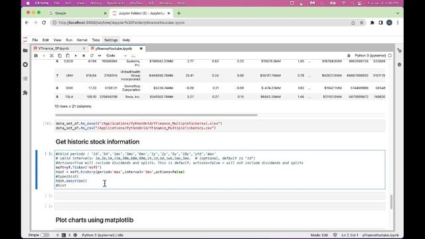The height and width of the screenshot is (239, 425).
Task: Open macOS Control Center icon
Action: click(360, 3)
